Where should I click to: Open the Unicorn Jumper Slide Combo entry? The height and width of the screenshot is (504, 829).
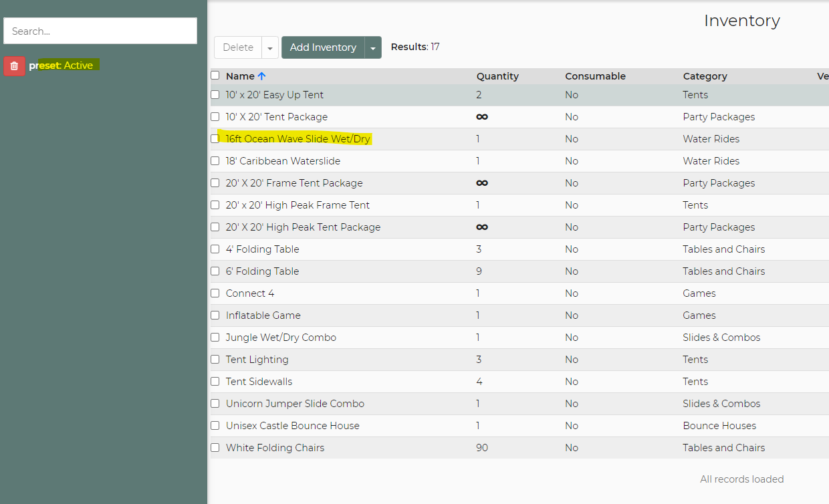pyautogui.click(x=295, y=404)
